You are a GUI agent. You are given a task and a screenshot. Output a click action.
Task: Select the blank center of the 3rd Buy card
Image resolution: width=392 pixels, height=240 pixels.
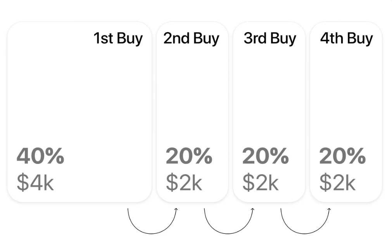tap(269, 97)
